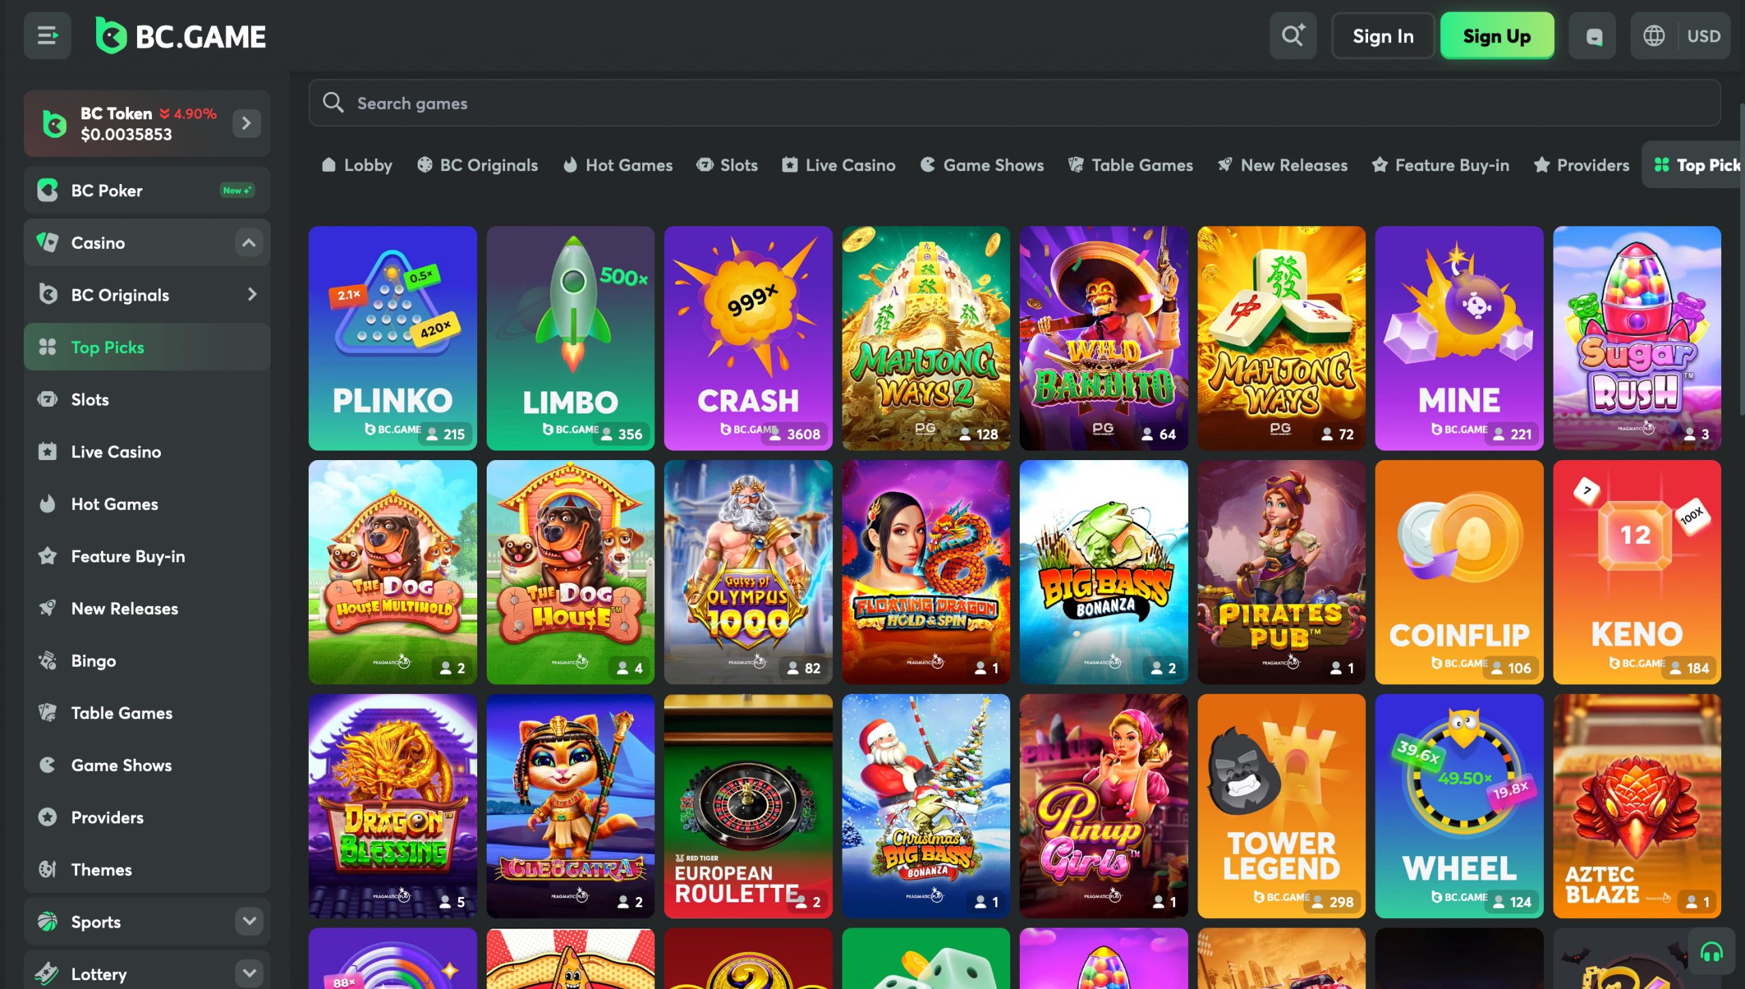Viewport: 1745px width, 989px height.
Task: Open the hamburger menu to collapse the sidebar
Action: click(x=46, y=35)
